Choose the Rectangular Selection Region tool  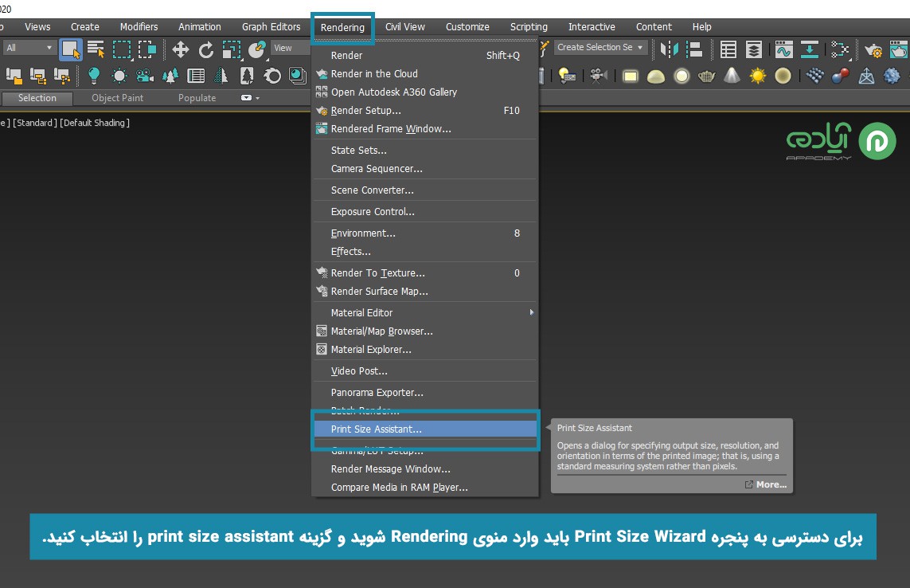[122, 49]
